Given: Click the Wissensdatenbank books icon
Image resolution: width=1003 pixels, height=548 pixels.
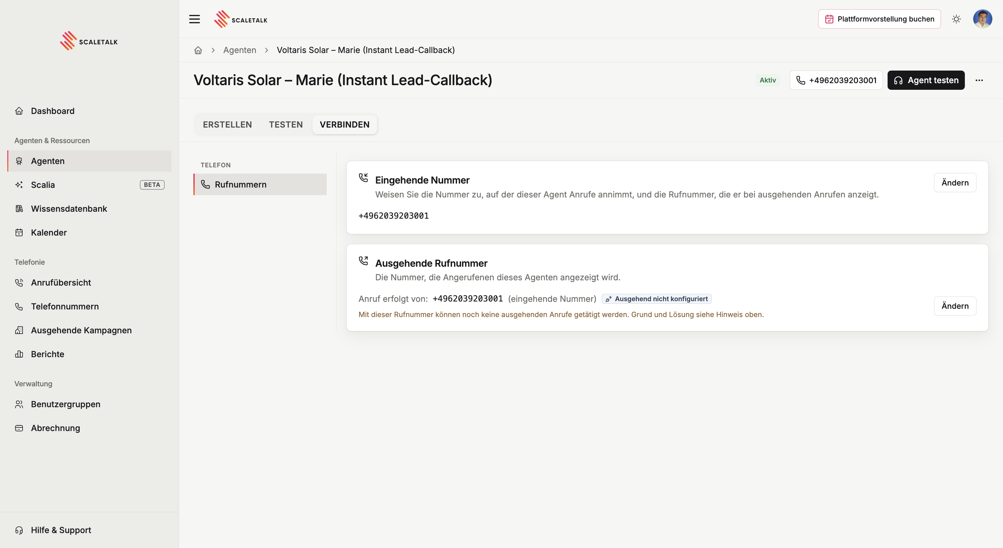Looking at the screenshot, I should [x=19, y=209].
